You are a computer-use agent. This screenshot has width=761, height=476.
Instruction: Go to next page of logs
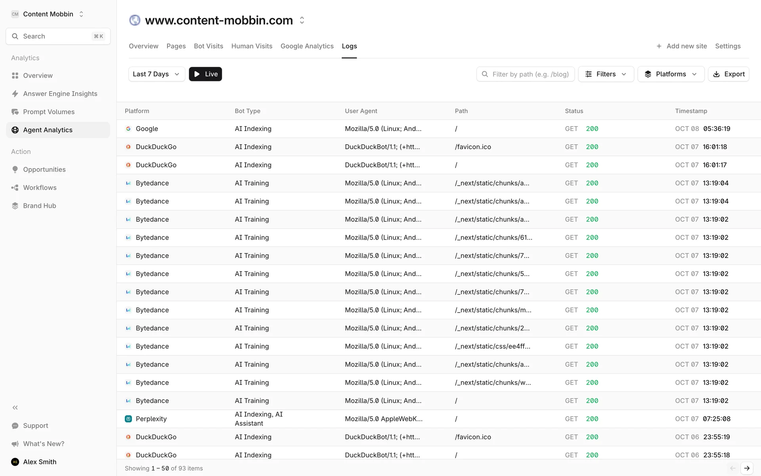pos(747,468)
